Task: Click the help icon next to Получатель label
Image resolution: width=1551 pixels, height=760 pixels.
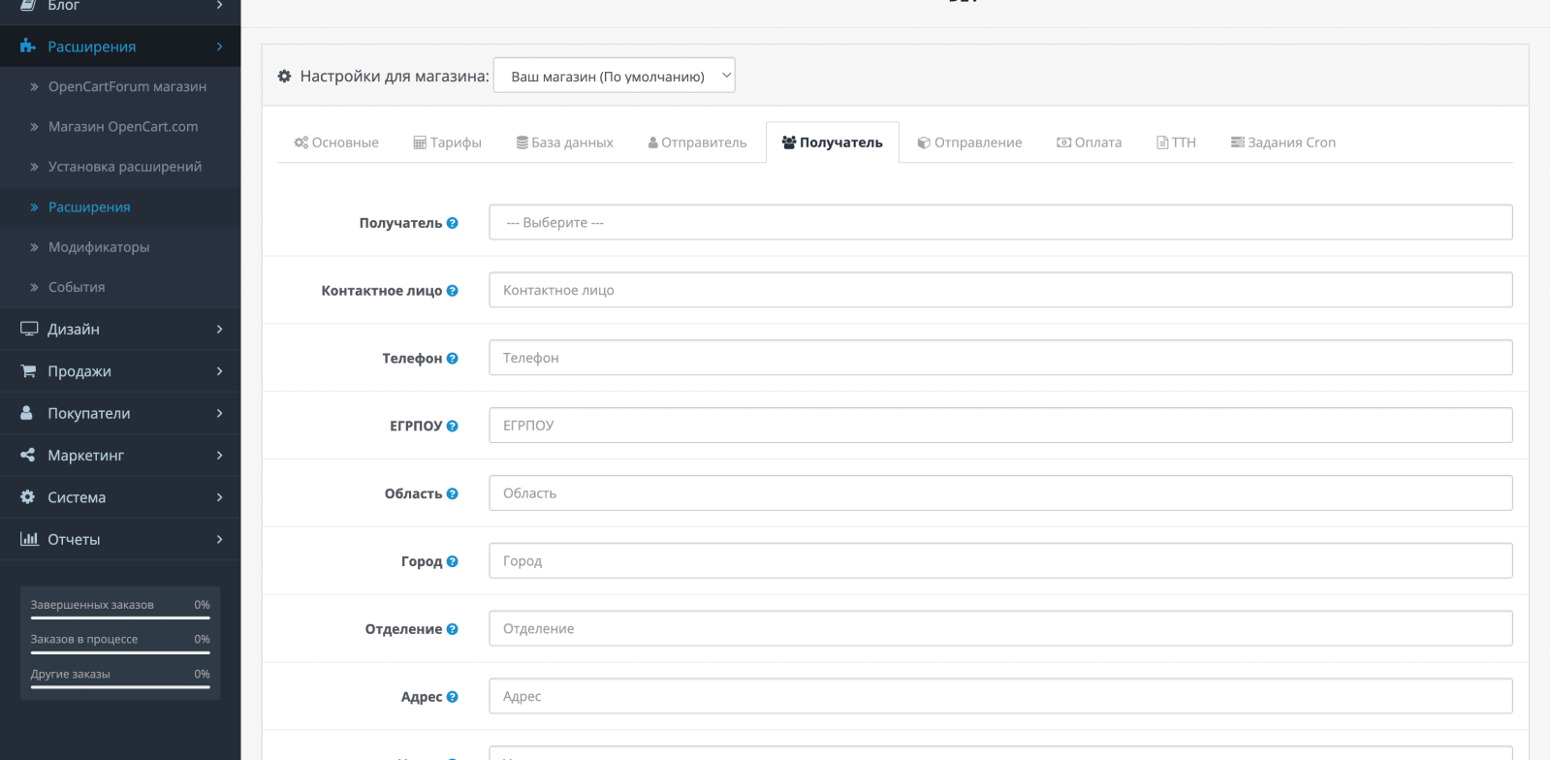Action: coord(452,223)
